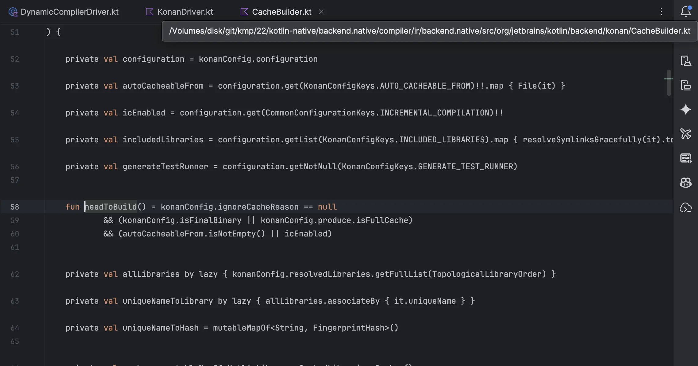Click the ignoreCacheReason property reference
The image size is (698, 366).
pyautogui.click(x=258, y=207)
